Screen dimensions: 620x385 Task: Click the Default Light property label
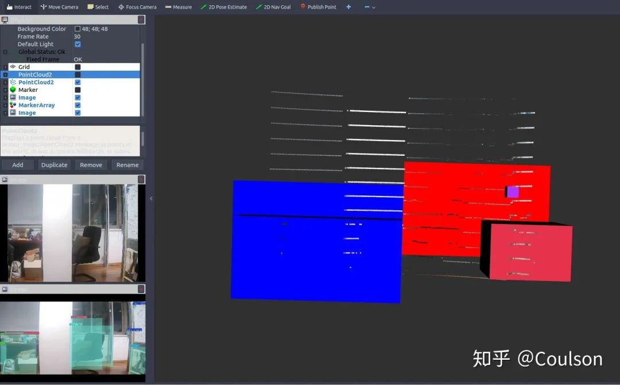point(35,44)
